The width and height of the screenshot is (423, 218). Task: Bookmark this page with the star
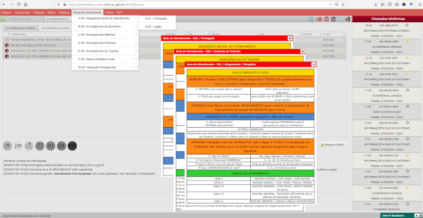343,5
